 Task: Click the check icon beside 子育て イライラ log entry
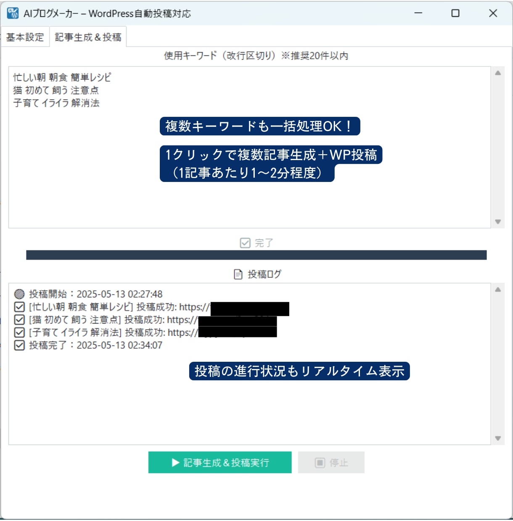point(19,332)
